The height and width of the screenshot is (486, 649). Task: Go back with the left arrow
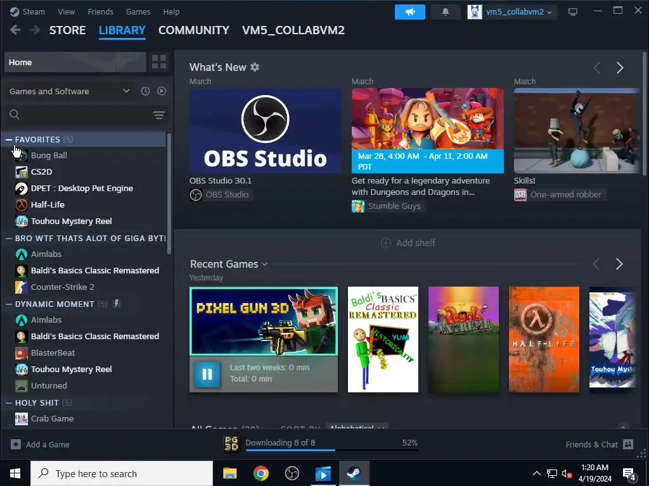(x=15, y=30)
